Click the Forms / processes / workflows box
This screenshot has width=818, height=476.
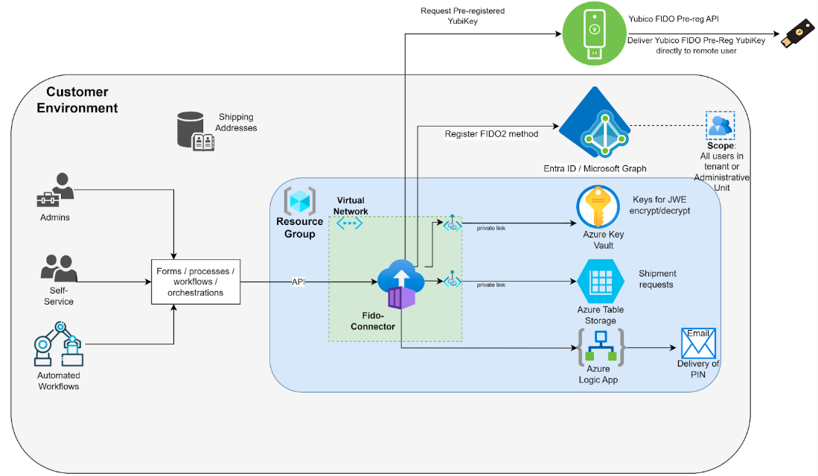click(195, 282)
